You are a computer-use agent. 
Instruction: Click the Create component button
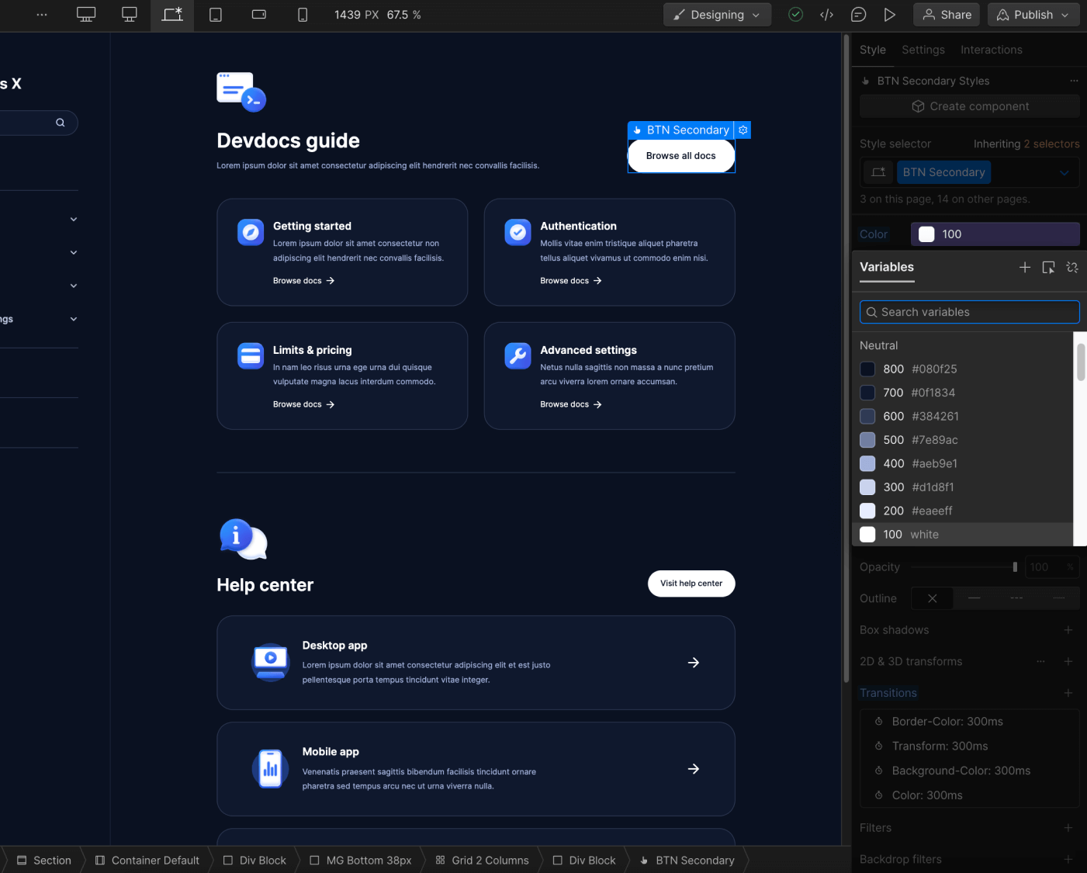tap(969, 106)
